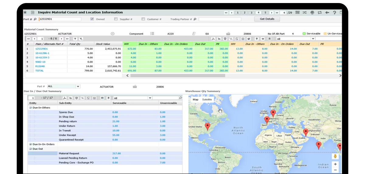The width and height of the screenshot is (365, 174).
Task: Click the search magnifier in Due In/Due Out toolbar
Action: [180, 98]
